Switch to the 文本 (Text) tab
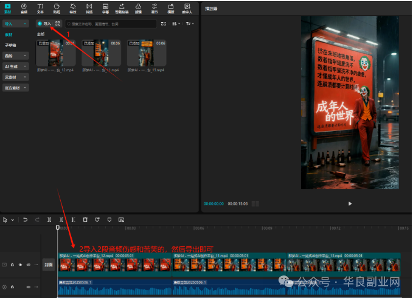 coord(40,8)
